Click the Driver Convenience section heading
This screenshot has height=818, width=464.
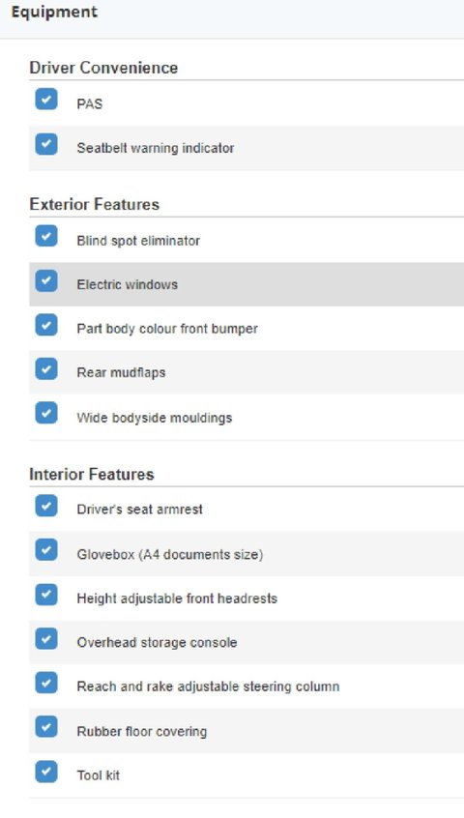[103, 68]
